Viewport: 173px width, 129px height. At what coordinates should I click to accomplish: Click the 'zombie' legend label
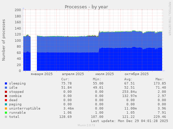click(x=15, y=96)
